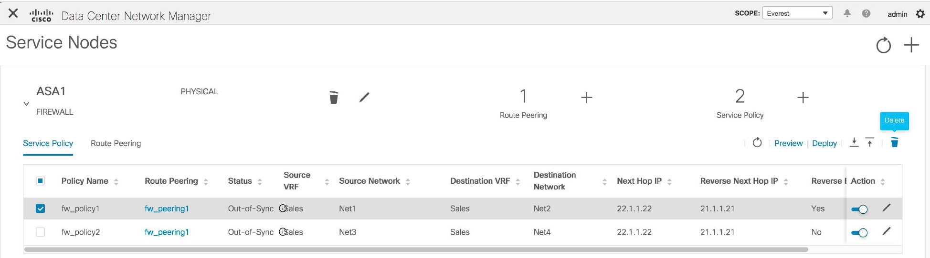This screenshot has width=930, height=258.
Task: Toggle the select-all policies checkbox
Action: (41, 181)
